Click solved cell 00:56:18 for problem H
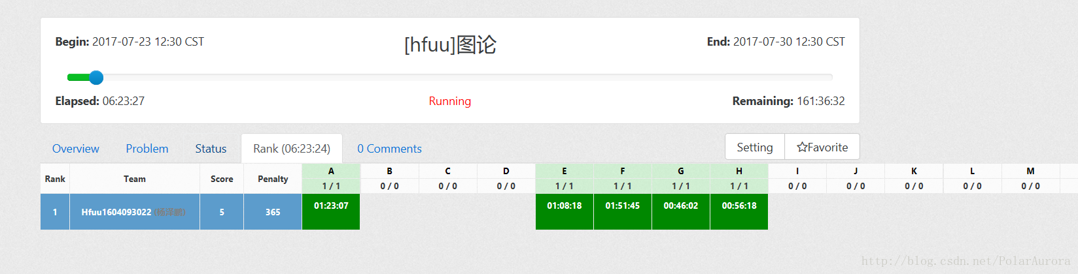This screenshot has width=1078, height=274. [739, 211]
